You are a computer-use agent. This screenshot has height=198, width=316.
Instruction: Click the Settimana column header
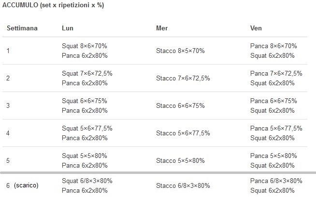(22, 28)
